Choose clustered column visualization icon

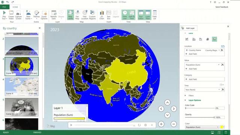[x=194, y=39]
